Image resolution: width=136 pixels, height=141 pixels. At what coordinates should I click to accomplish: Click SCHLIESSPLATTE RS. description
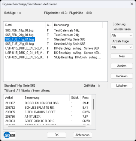coord(40,108)
